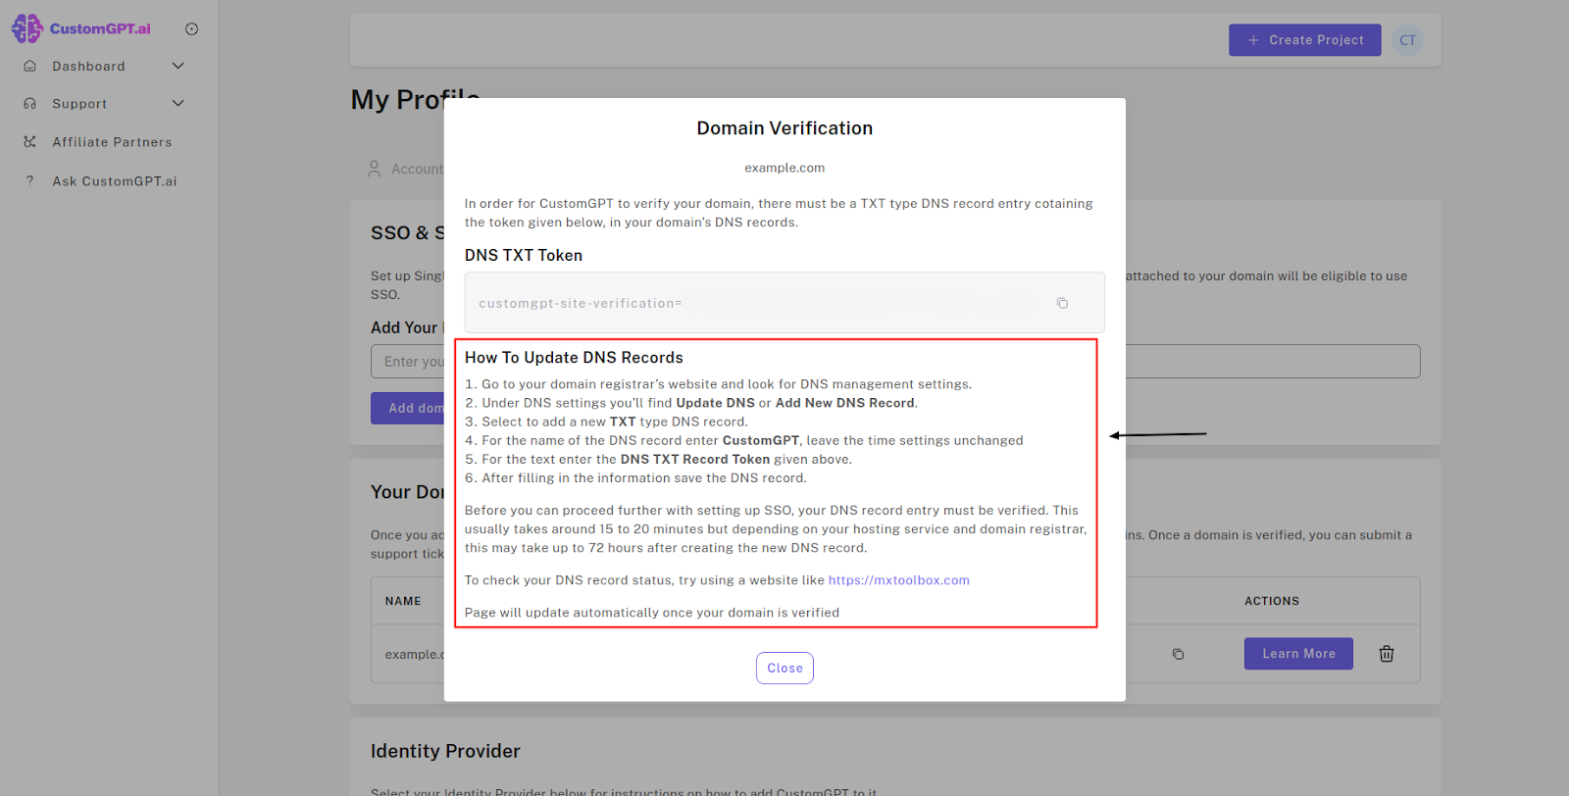Click the How To Update DNS Records heading
This screenshot has height=796, width=1569.
pyautogui.click(x=574, y=358)
